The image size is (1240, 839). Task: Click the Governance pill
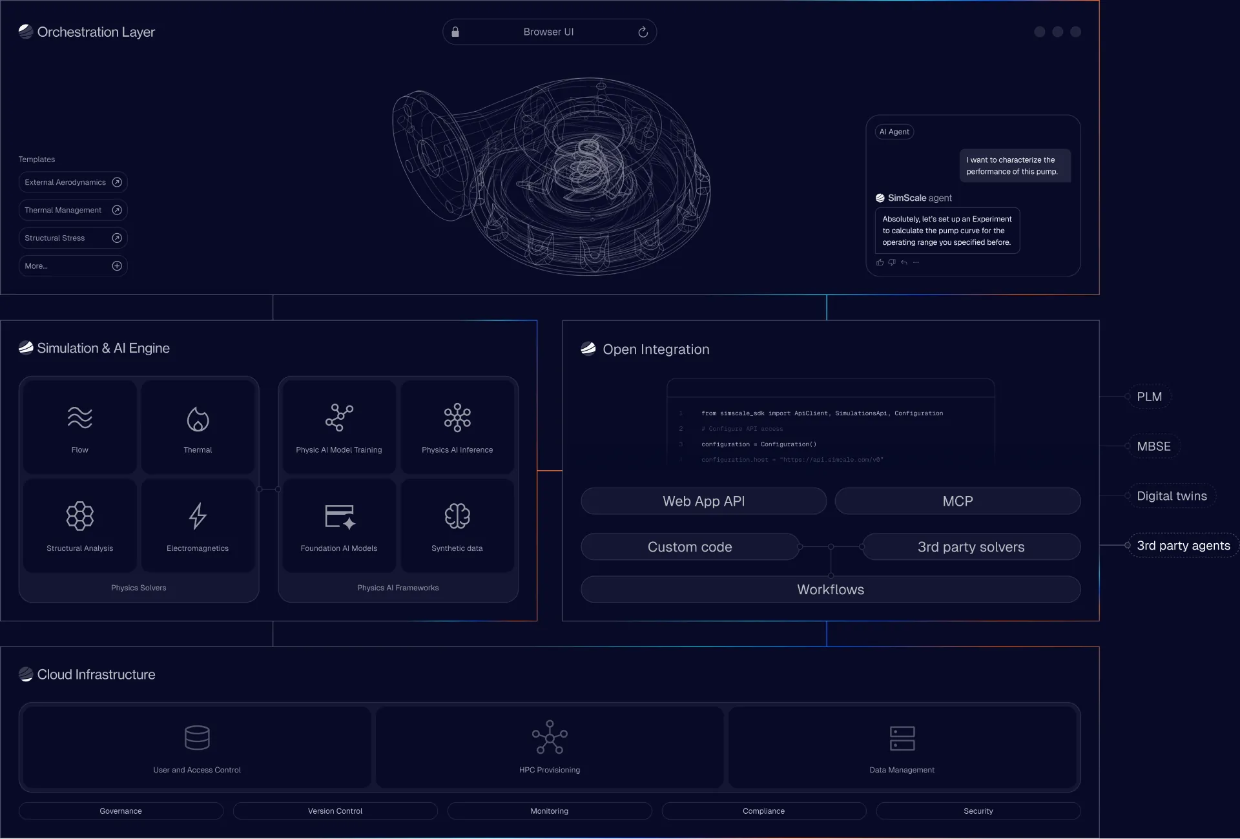(121, 811)
